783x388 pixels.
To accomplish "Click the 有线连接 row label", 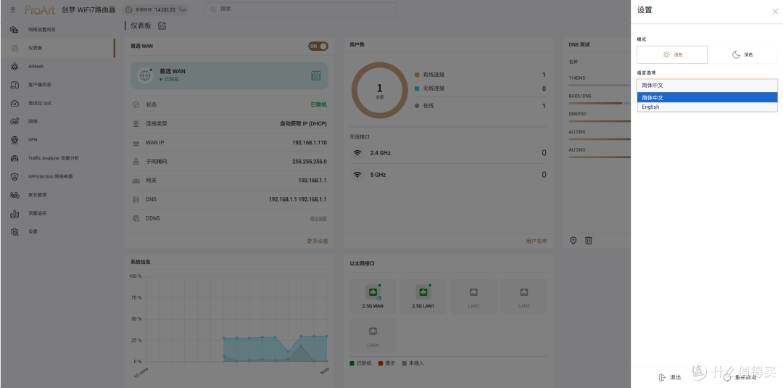I will click(434, 75).
